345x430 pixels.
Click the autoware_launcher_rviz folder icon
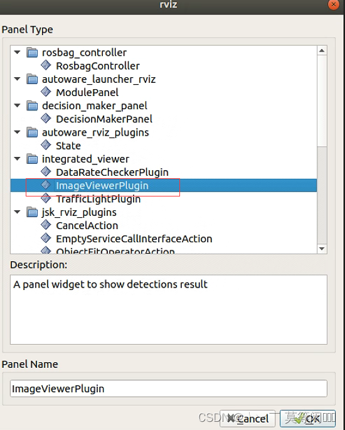(x=32, y=79)
